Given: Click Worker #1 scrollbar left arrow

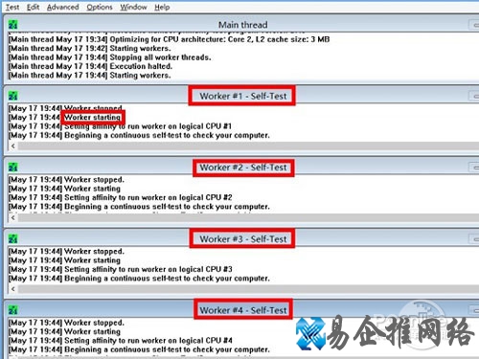Looking at the screenshot, I should pos(13,146).
